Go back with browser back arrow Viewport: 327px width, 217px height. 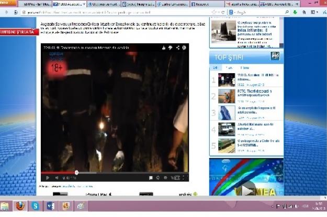point(7,13)
